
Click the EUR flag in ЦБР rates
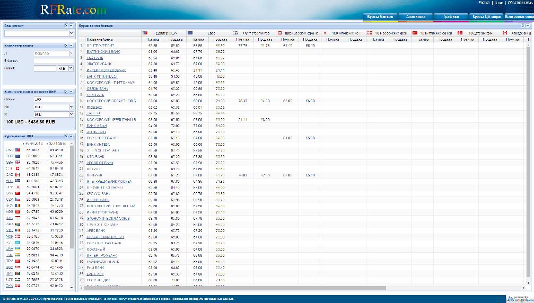point(17,156)
